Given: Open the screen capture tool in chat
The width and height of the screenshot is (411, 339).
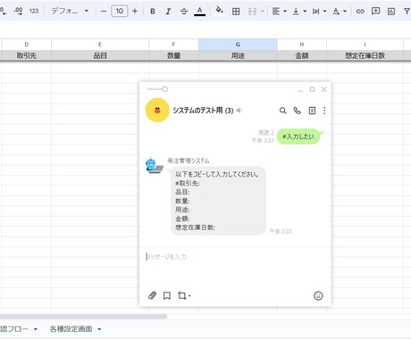Looking at the screenshot, I should pyautogui.click(x=183, y=295).
